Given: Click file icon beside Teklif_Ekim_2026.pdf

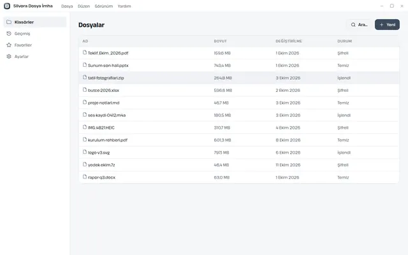Looking at the screenshot, I should point(85,52).
